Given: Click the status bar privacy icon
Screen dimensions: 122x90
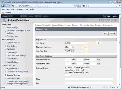Looking at the screenshot, I should [x=104, y=87].
